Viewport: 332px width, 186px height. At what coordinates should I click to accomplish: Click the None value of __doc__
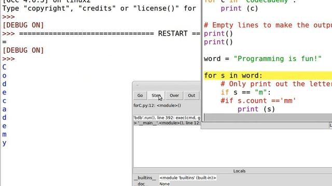tap(164, 184)
